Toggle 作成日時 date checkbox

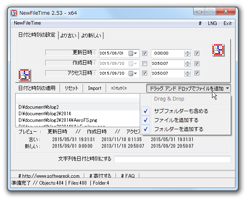[x=145, y=64]
